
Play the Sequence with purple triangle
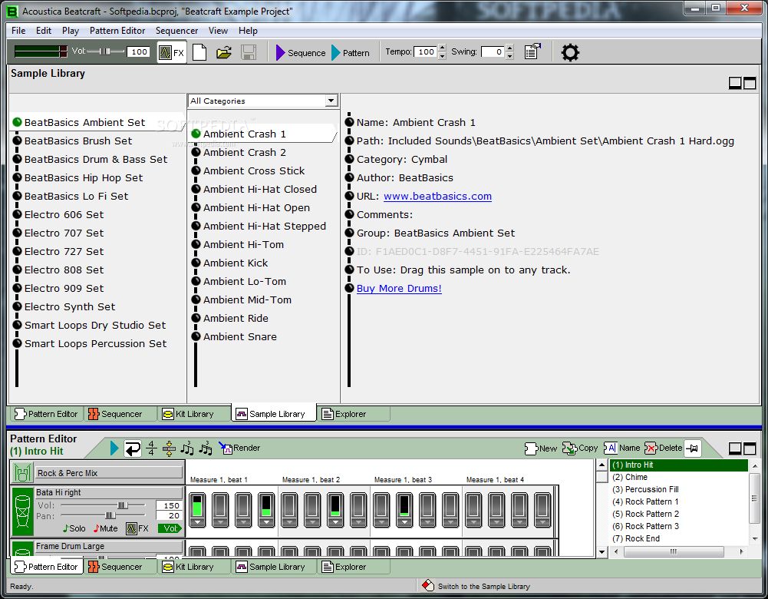(x=300, y=52)
